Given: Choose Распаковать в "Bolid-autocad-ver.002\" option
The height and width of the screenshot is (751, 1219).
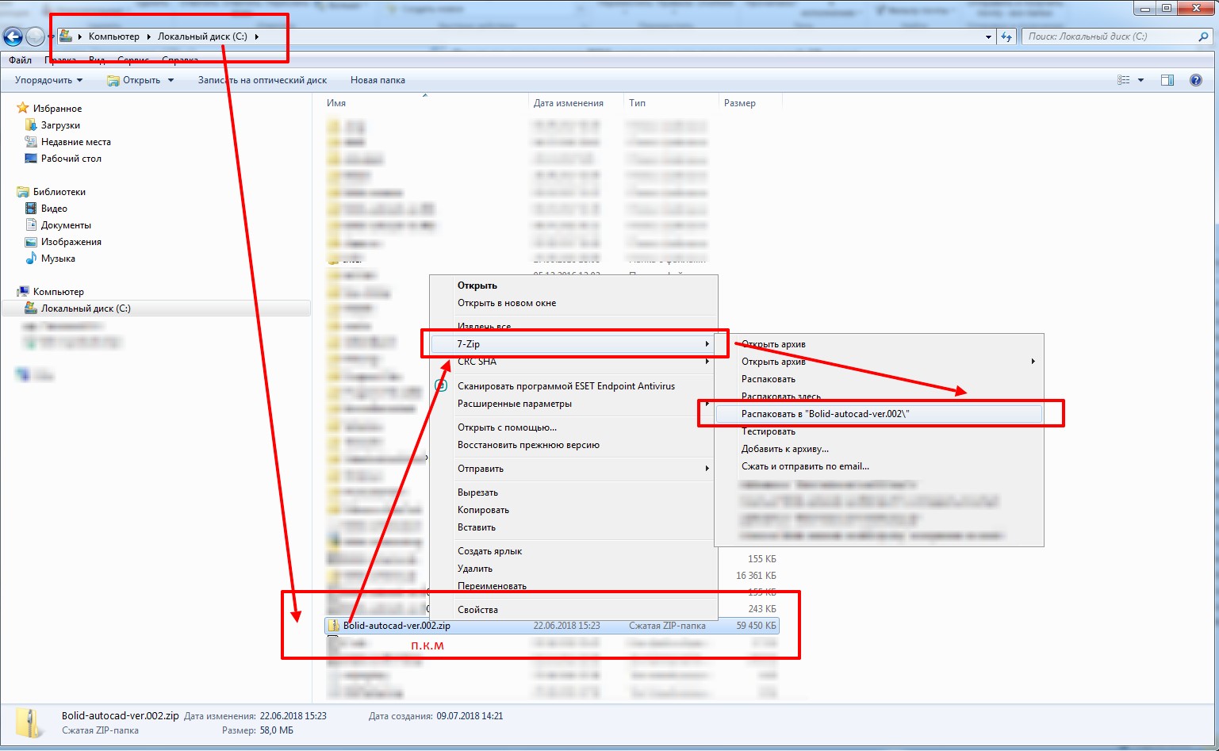Looking at the screenshot, I should [825, 414].
